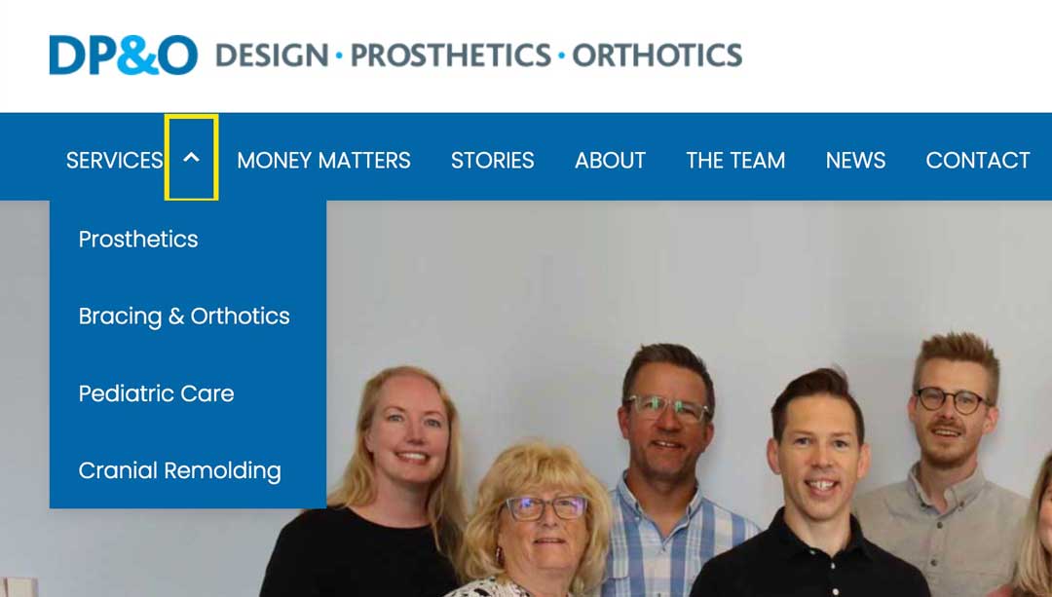Click the dark-haired man in black polo
The image size is (1052, 597).
point(816,458)
